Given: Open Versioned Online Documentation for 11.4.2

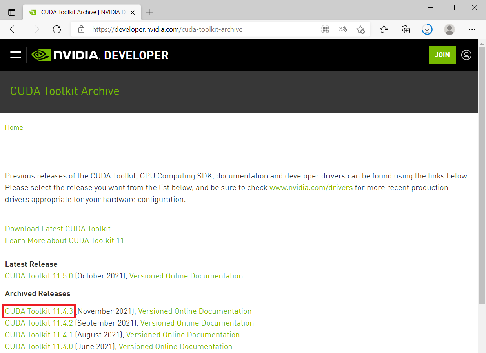Looking at the screenshot, I should pyautogui.click(x=197, y=323).
